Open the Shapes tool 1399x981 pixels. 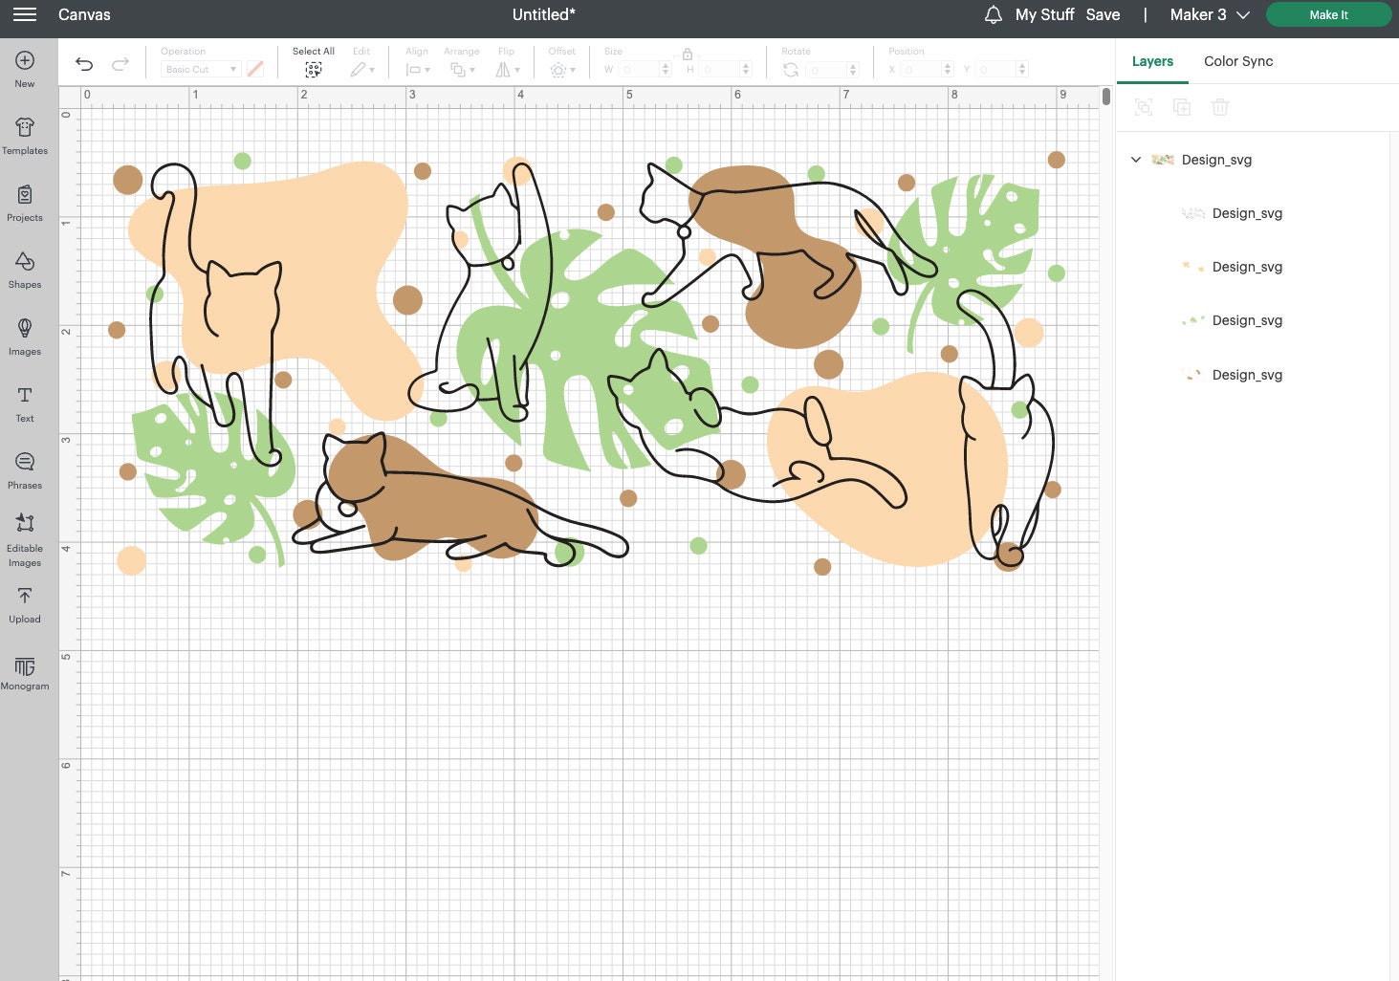(x=25, y=270)
